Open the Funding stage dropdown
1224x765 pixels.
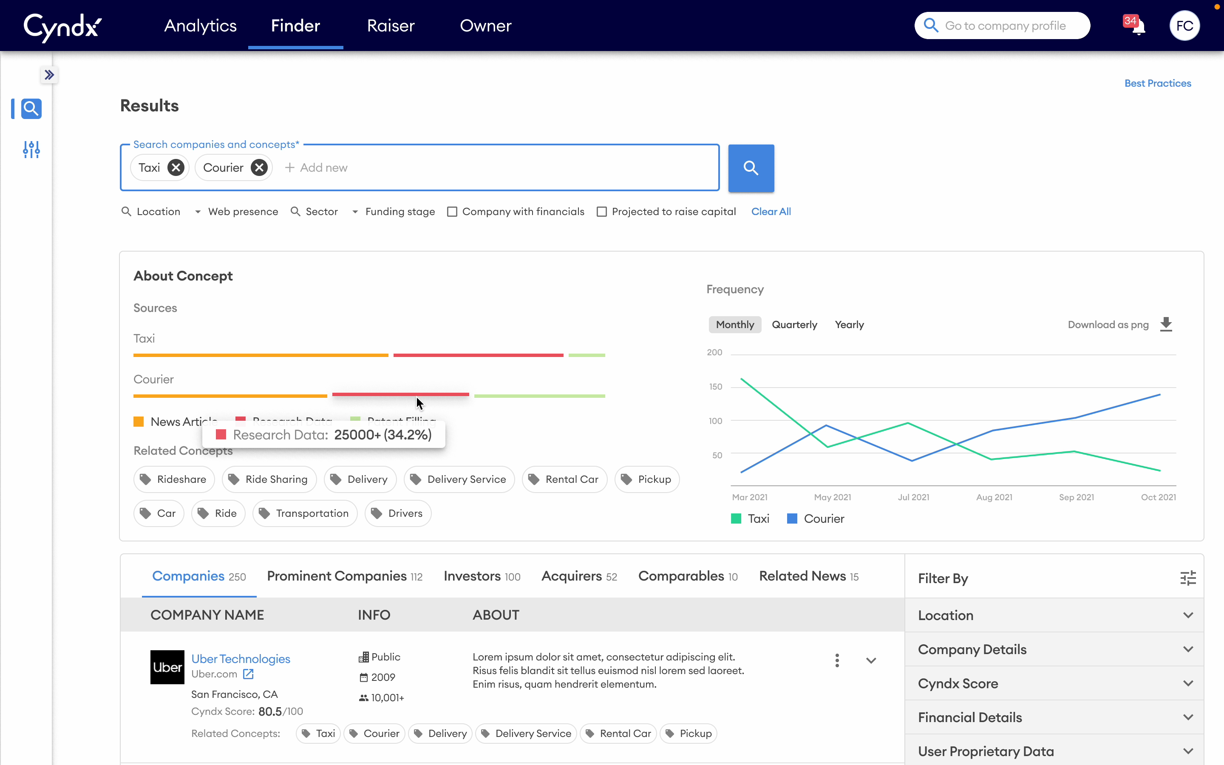(x=393, y=212)
